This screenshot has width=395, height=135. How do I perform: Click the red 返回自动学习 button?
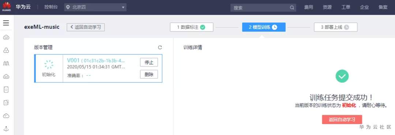342,119
